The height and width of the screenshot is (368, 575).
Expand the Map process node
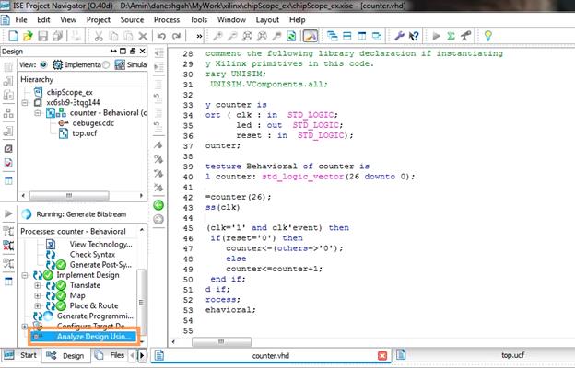pyautogui.click(x=38, y=295)
